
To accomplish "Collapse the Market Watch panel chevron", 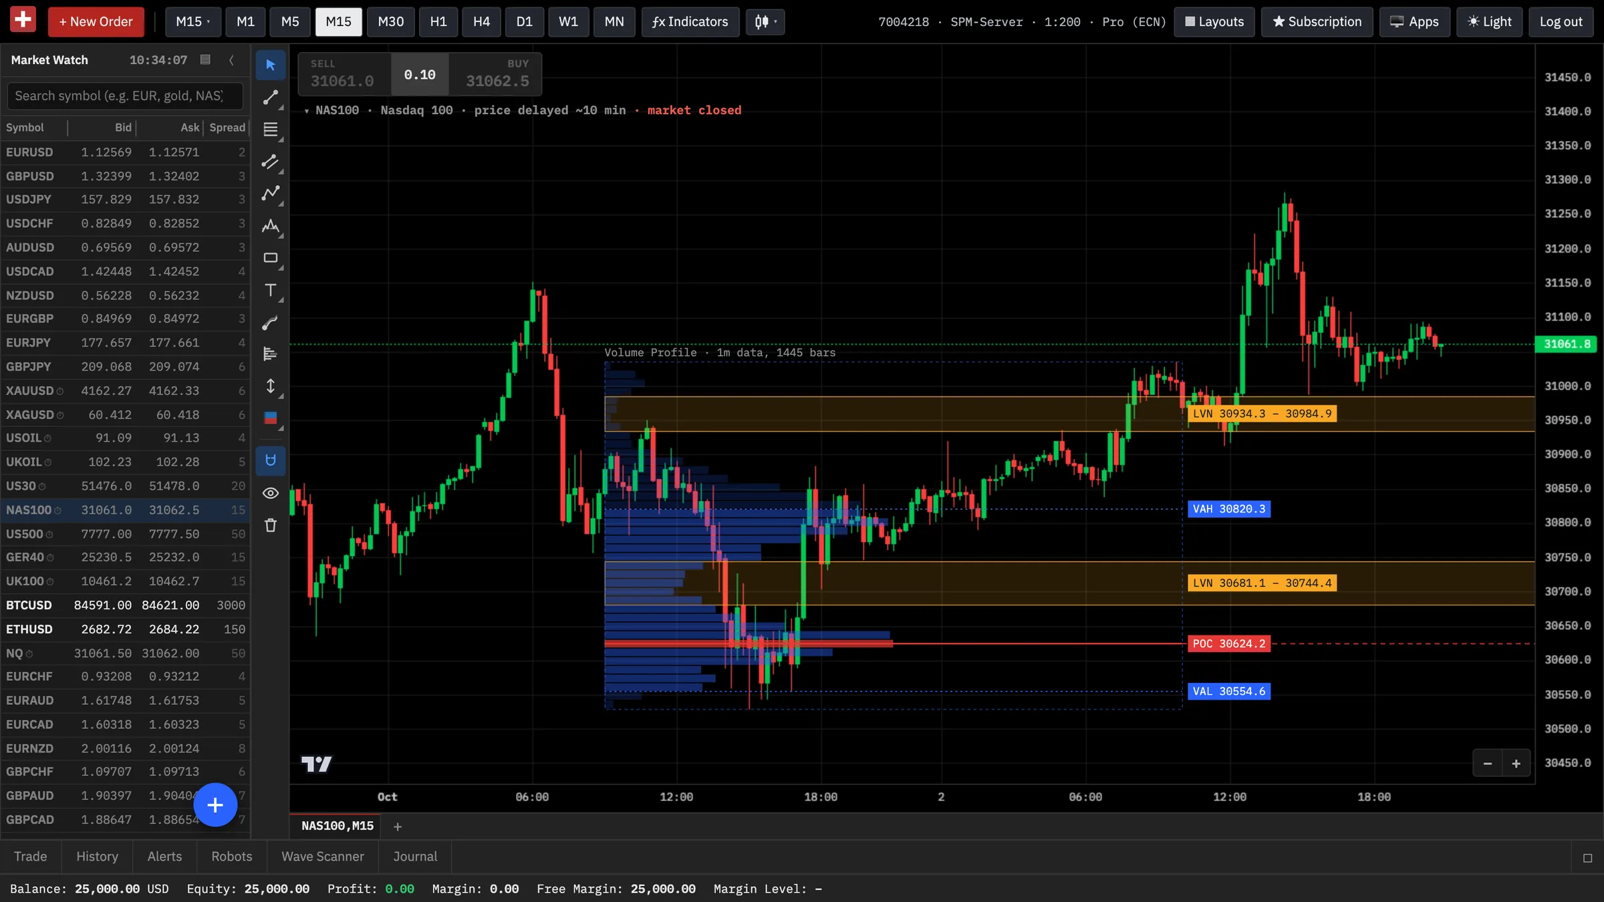I will pos(231,59).
